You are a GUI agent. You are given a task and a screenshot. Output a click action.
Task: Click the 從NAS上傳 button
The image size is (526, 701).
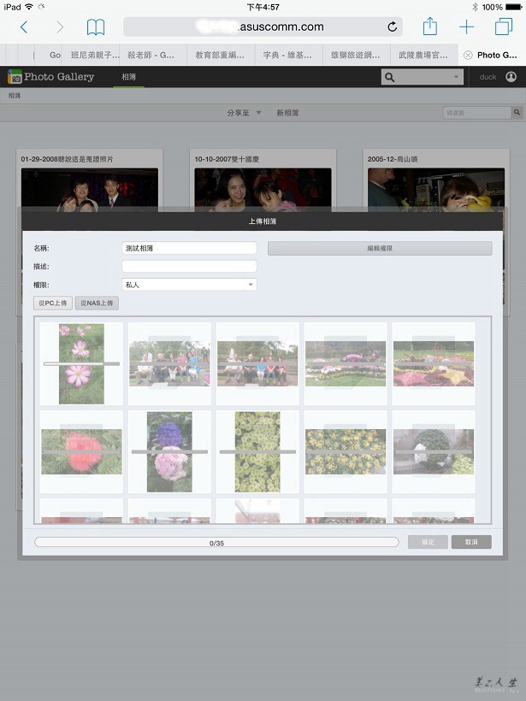pos(97,303)
